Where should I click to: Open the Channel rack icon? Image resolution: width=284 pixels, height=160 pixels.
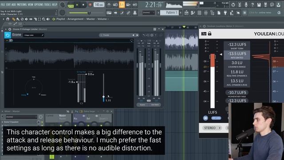(199, 13)
